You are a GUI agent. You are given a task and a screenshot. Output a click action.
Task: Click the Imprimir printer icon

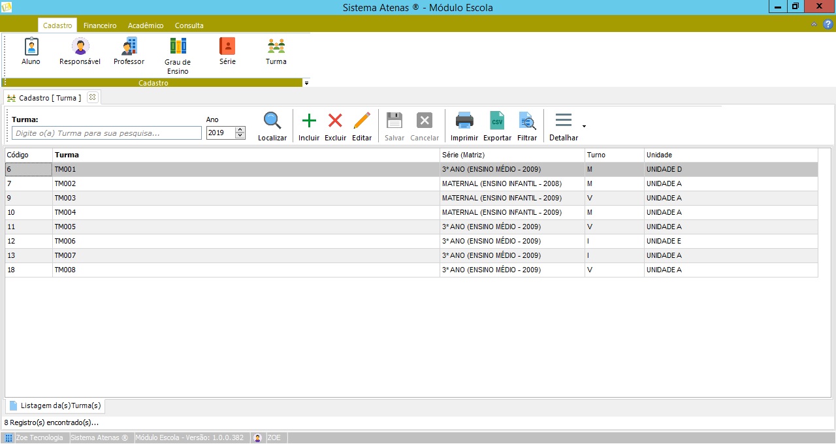tap(464, 120)
